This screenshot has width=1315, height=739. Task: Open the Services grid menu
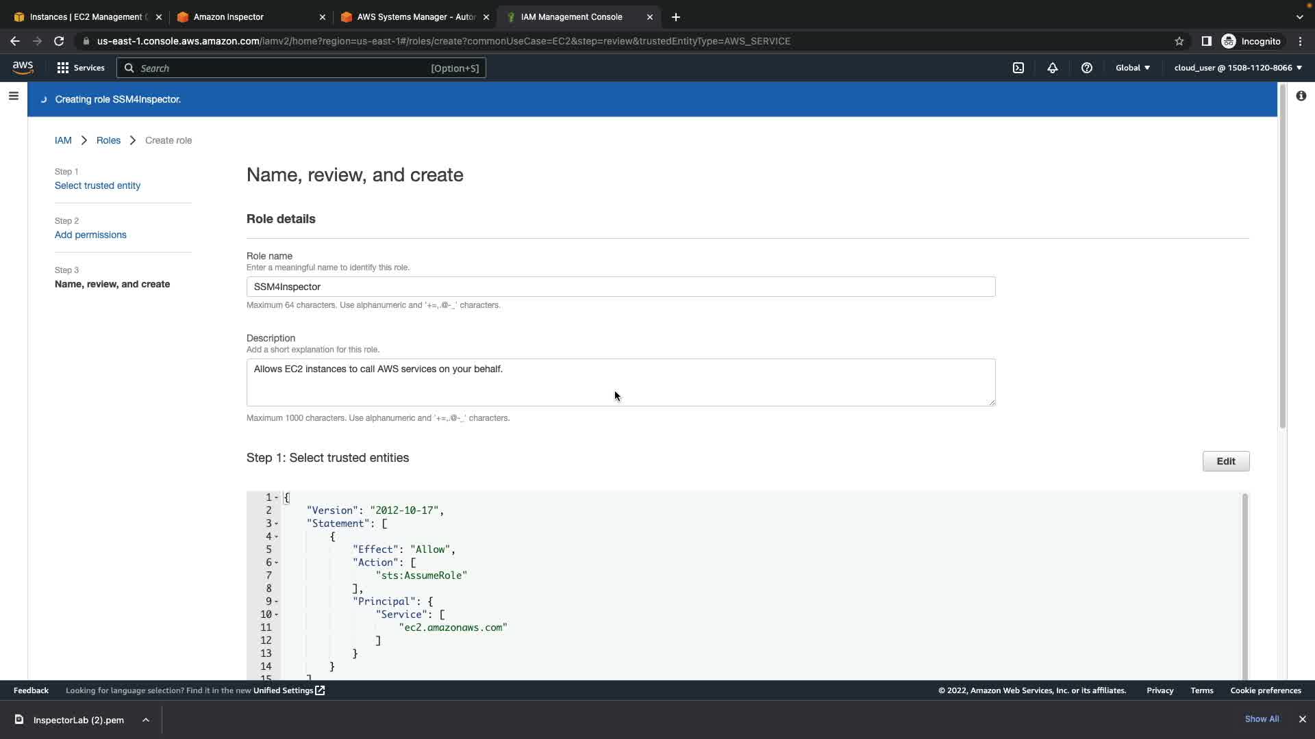(63, 68)
